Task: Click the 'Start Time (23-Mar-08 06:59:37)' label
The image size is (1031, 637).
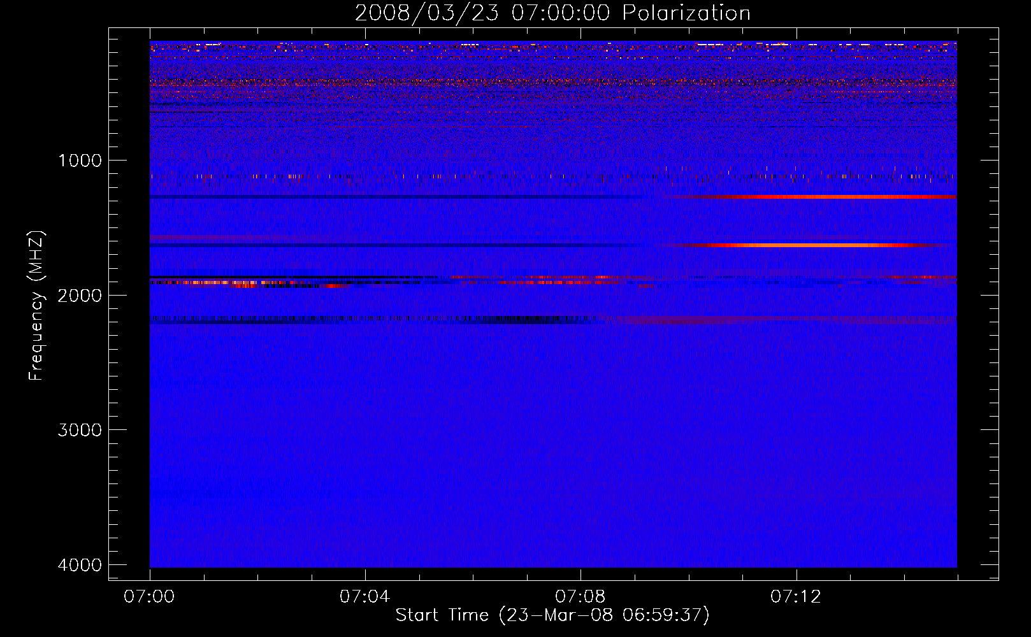Action: click(x=552, y=615)
